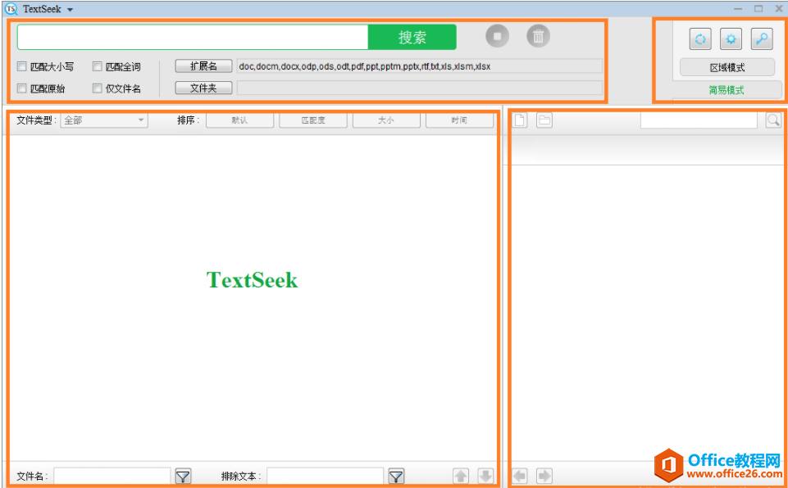
Task: Open settings via the gear icon
Action: tap(731, 38)
